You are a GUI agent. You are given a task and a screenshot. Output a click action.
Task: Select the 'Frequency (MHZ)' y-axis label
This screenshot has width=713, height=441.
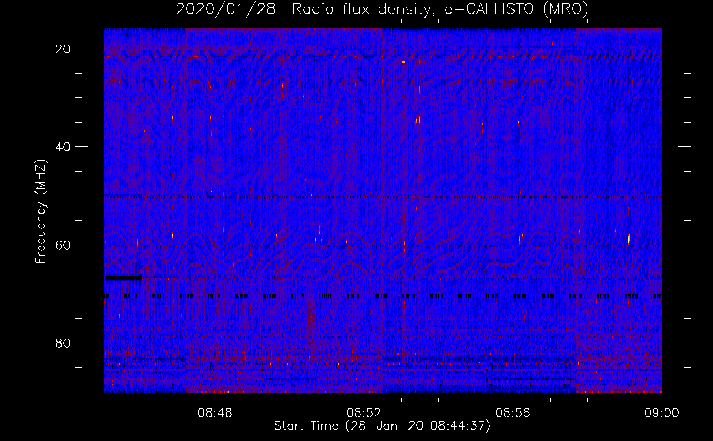pos(41,211)
